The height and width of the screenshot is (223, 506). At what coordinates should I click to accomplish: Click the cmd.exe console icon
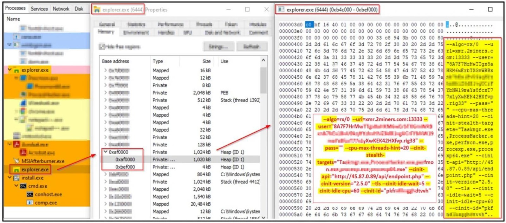22,186
